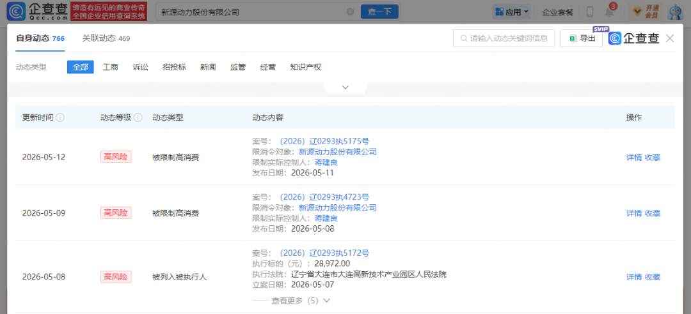Select the 招投标 filter
The image size is (691, 314).
[174, 67]
